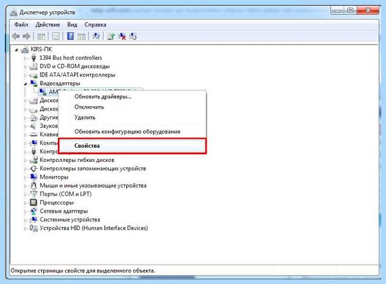Open the Справка menu
386x284 pixels.
pos(95,24)
